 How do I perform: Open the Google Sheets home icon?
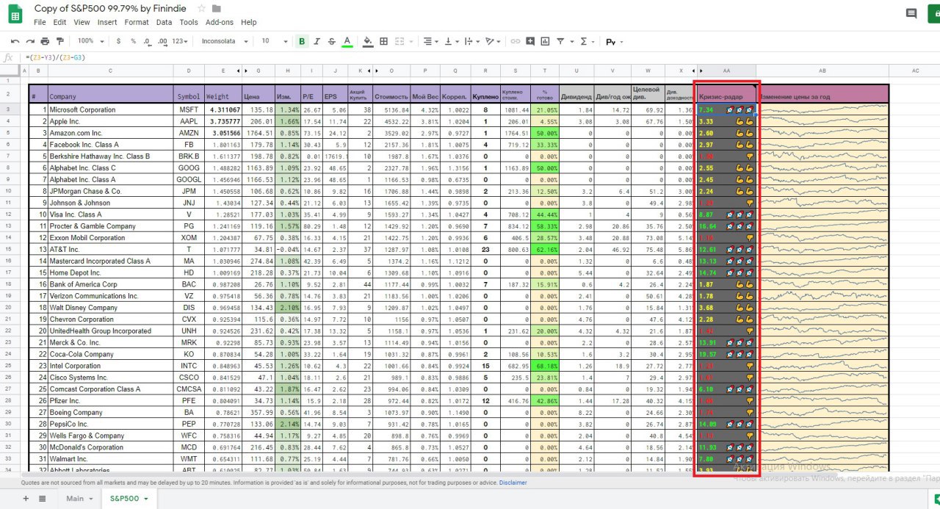tap(15, 14)
